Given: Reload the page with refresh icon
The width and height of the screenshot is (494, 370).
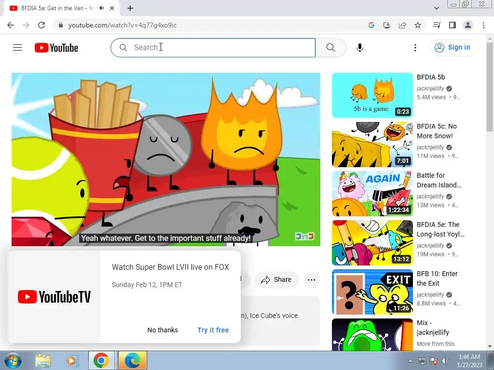Looking at the screenshot, I should [41, 25].
